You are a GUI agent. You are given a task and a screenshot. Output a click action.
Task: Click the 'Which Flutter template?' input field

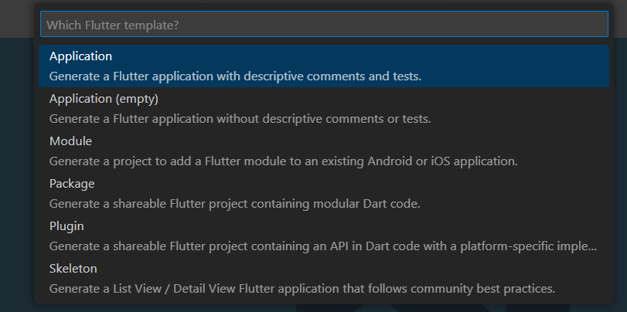325,25
